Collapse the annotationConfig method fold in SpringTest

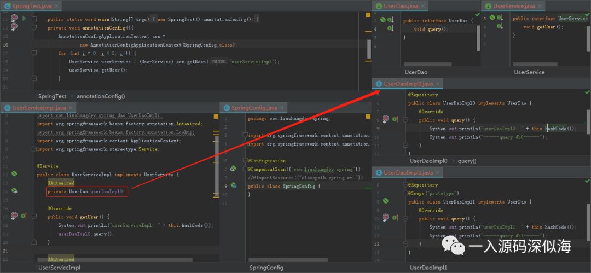tap(34, 27)
